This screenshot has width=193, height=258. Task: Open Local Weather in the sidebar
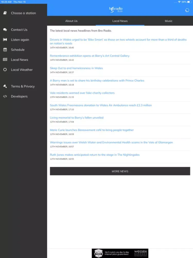(x=23, y=70)
